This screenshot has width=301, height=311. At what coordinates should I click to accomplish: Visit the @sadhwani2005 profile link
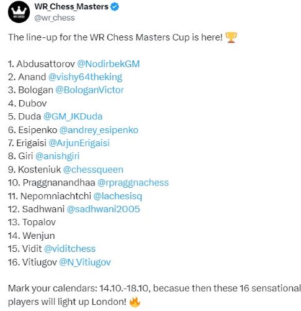tap(104, 209)
